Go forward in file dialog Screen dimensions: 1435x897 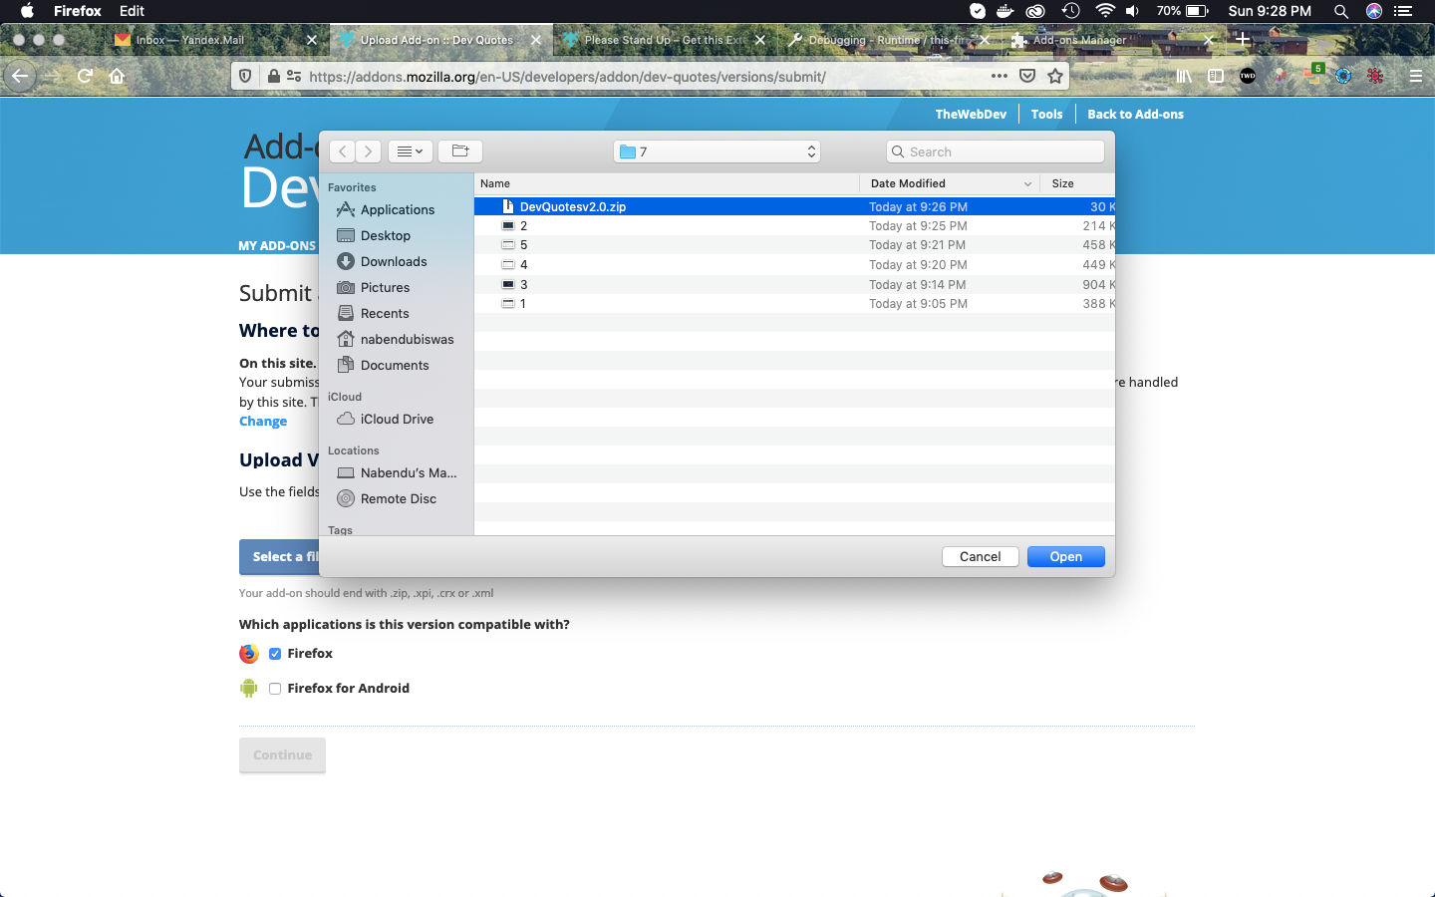coord(368,151)
